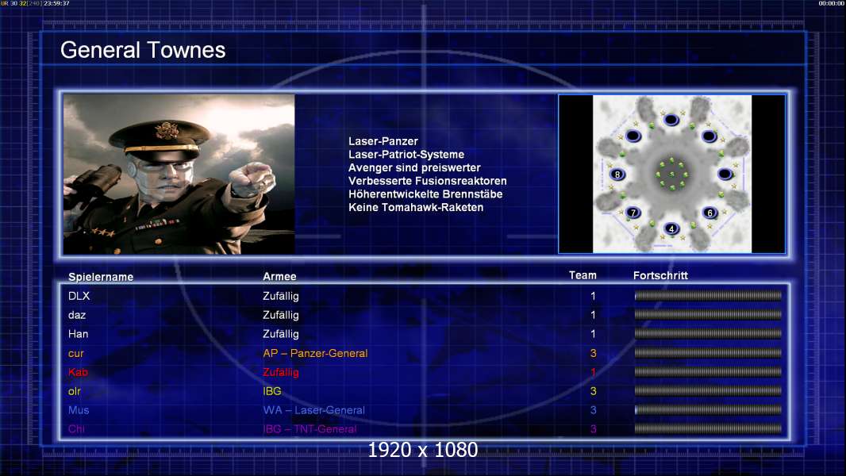Click start position marker 6 on map

tap(710, 213)
